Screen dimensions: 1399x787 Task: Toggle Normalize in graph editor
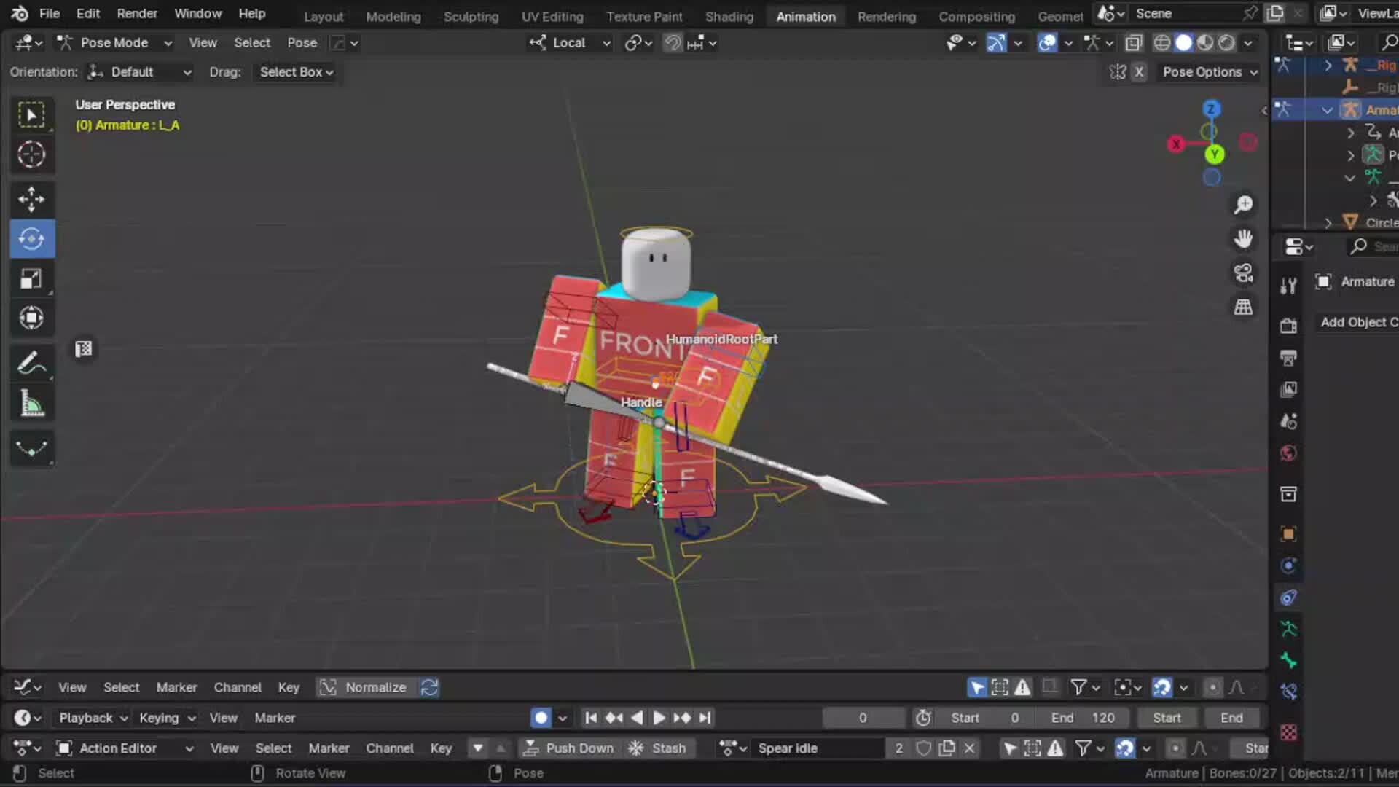(366, 687)
